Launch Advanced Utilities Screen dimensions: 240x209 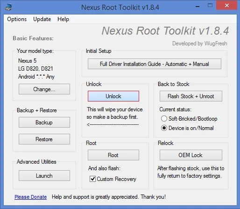point(44,176)
